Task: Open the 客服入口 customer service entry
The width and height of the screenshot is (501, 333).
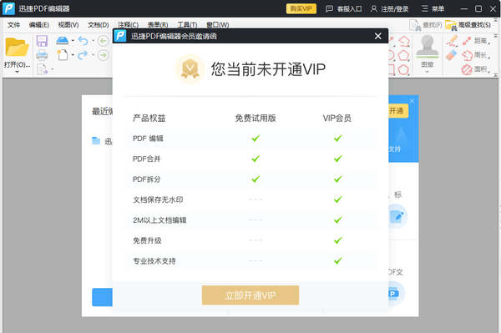Action: [343, 8]
